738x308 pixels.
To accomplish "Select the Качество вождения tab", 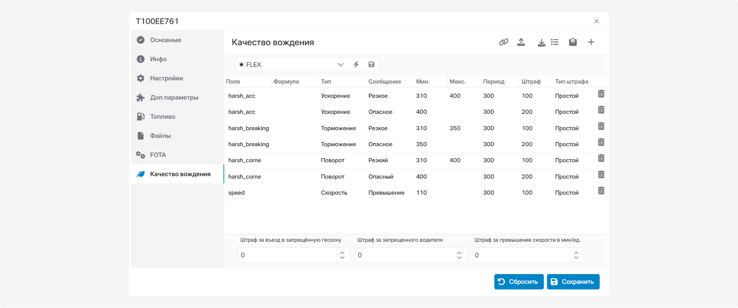I will (177, 174).
